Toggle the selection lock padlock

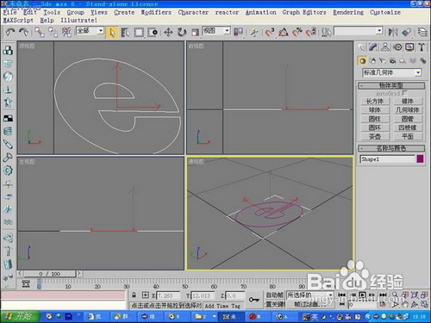pyautogui.click(x=134, y=295)
